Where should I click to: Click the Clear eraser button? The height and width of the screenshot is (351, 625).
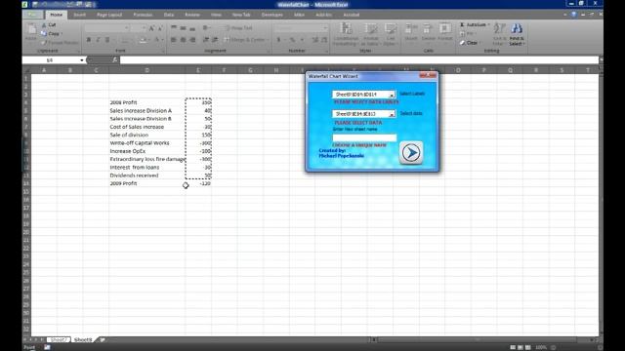point(471,43)
